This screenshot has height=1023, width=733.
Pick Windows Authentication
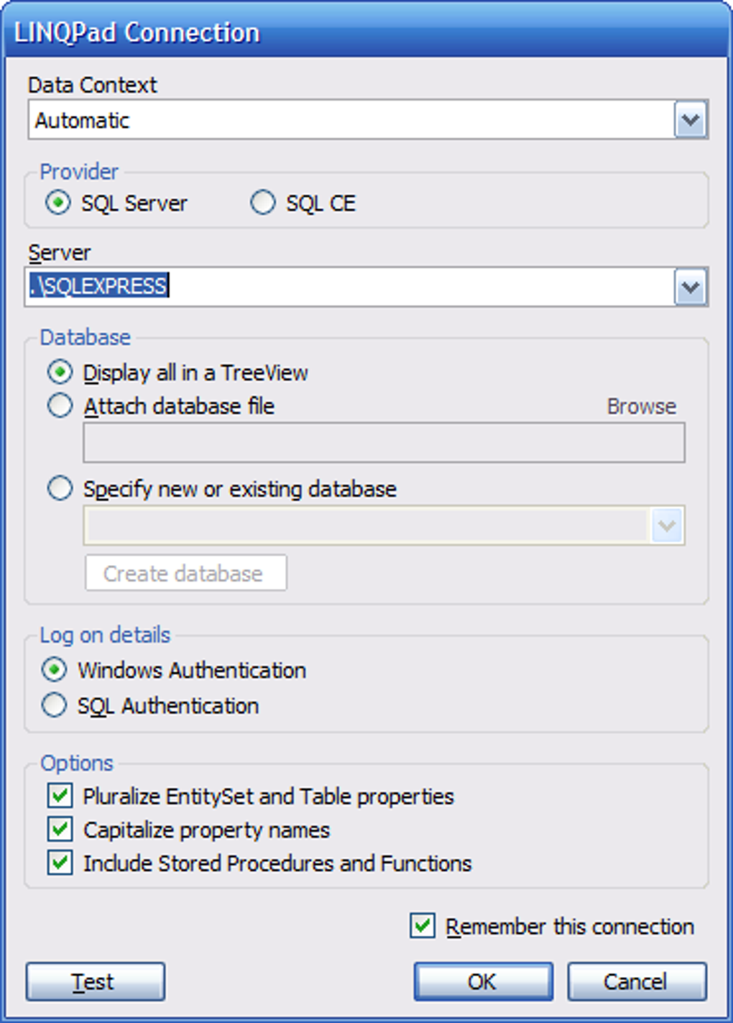point(55,670)
